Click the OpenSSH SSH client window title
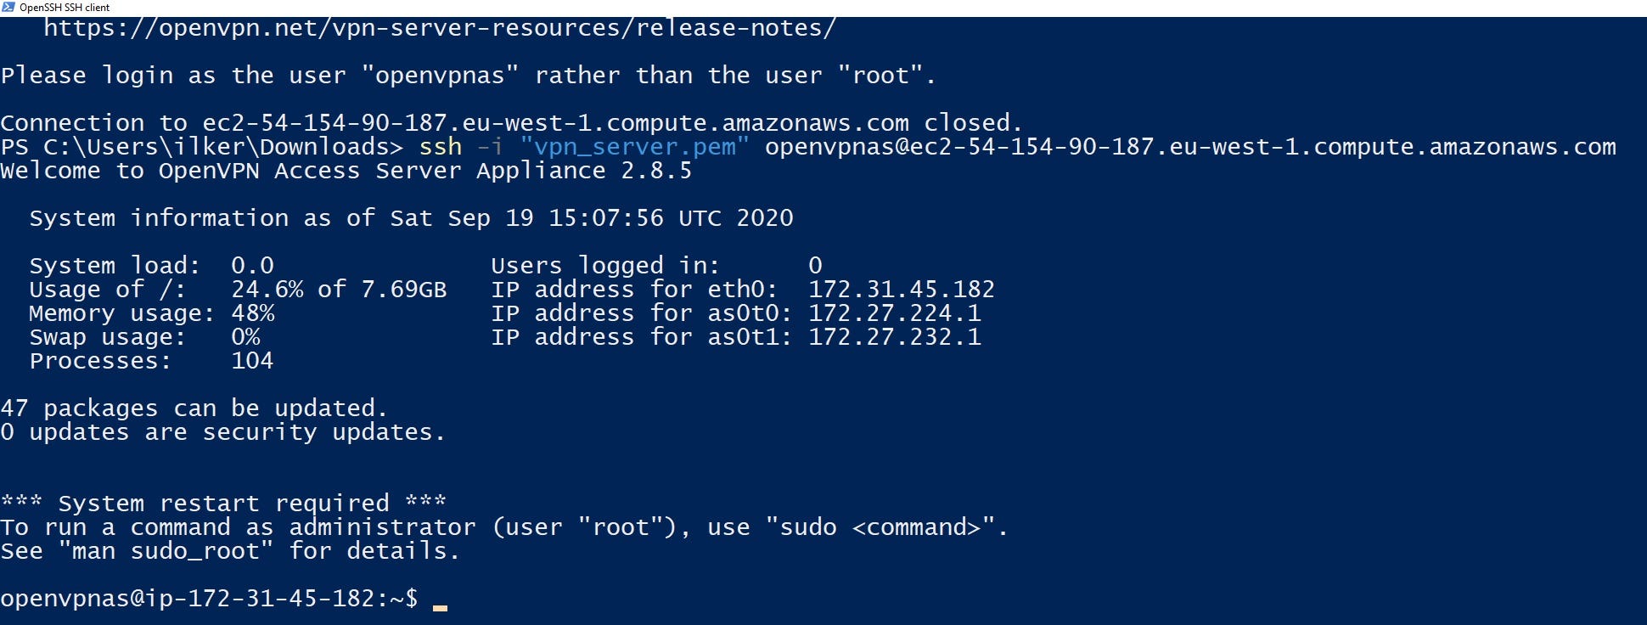 tap(65, 8)
